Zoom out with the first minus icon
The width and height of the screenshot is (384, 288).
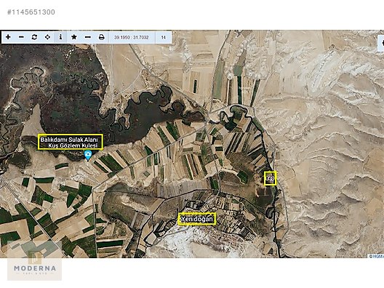pos(21,37)
